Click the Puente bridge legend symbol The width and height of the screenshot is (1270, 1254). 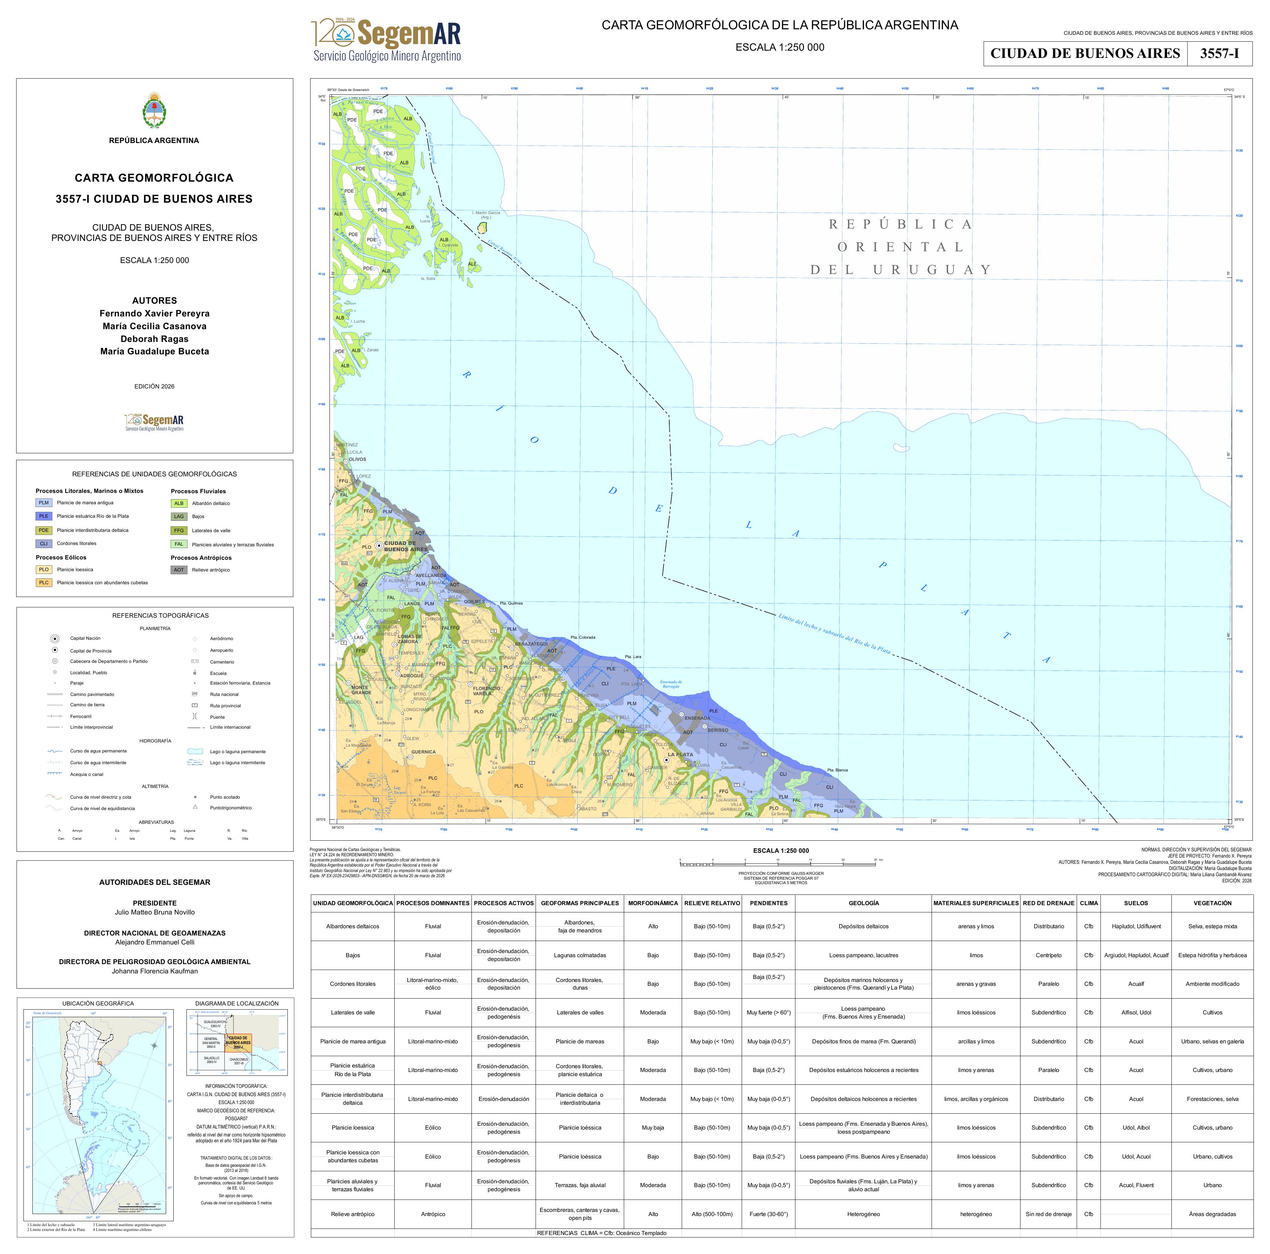pyautogui.click(x=195, y=717)
